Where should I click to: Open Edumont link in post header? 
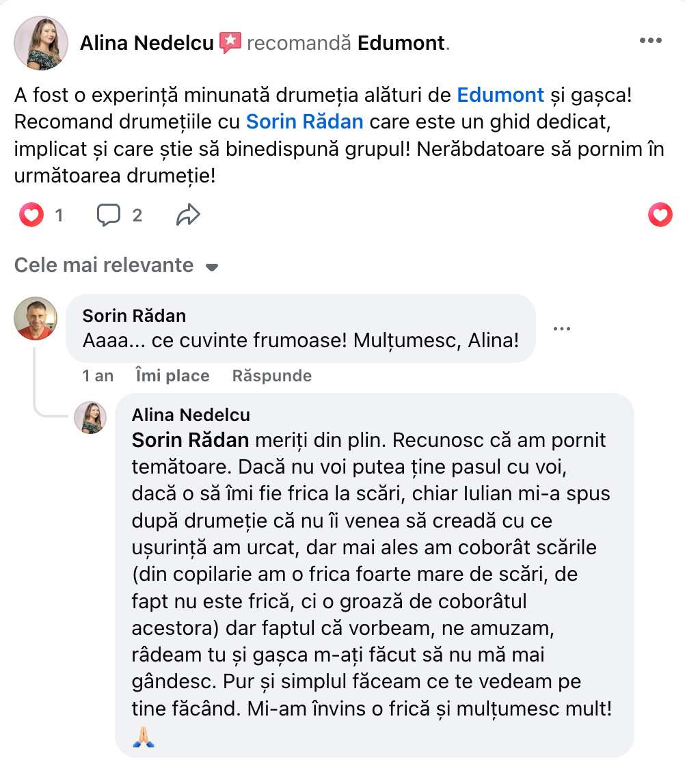[x=401, y=43]
